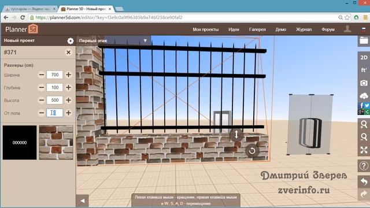Click the green share icon
370x208 pixels.
tap(367, 112)
